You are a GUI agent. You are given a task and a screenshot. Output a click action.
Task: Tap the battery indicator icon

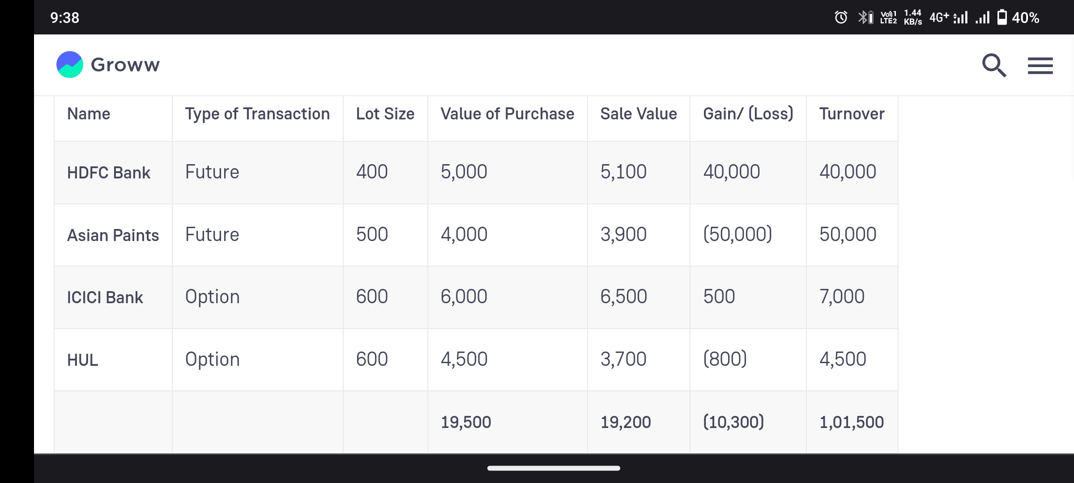[1002, 17]
